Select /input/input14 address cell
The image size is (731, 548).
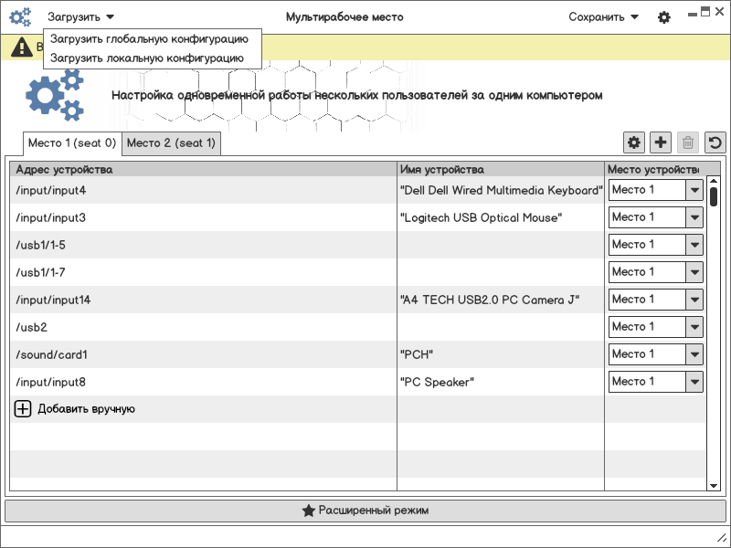(x=203, y=300)
